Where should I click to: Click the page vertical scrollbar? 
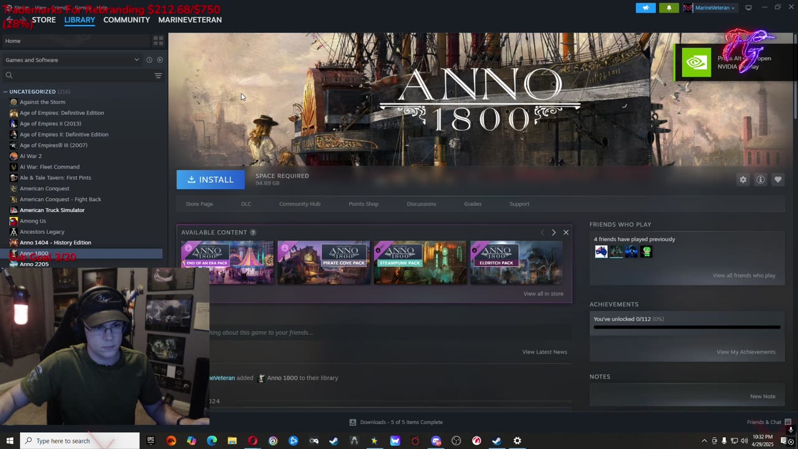795,75
